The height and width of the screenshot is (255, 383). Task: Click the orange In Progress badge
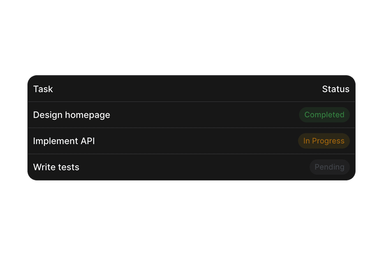pyautogui.click(x=324, y=141)
